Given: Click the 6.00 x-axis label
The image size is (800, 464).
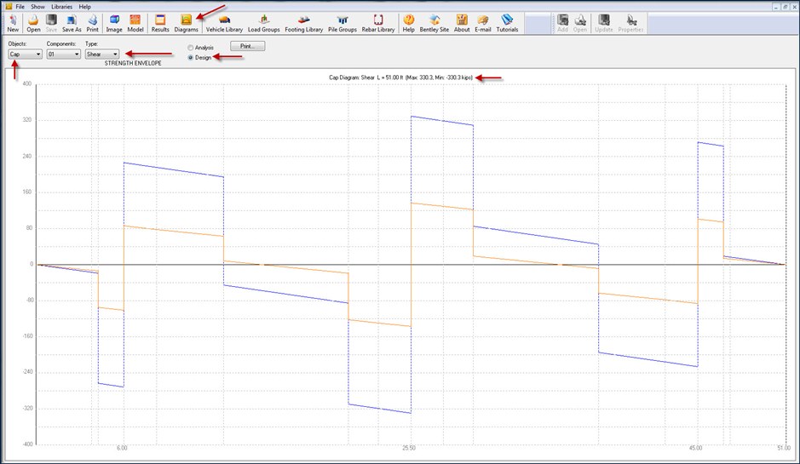Looking at the screenshot, I should point(122,448).
